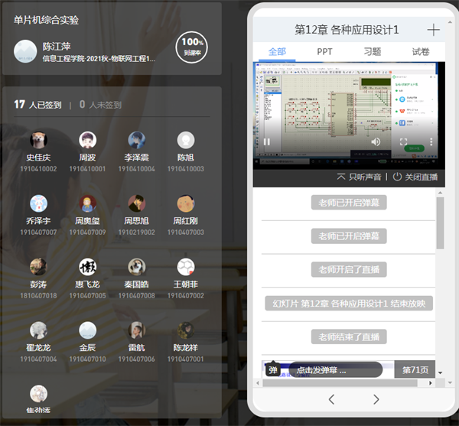459x426 pixels.
Task: Open the 习题 tab
Action: click(x=373, y=52)
